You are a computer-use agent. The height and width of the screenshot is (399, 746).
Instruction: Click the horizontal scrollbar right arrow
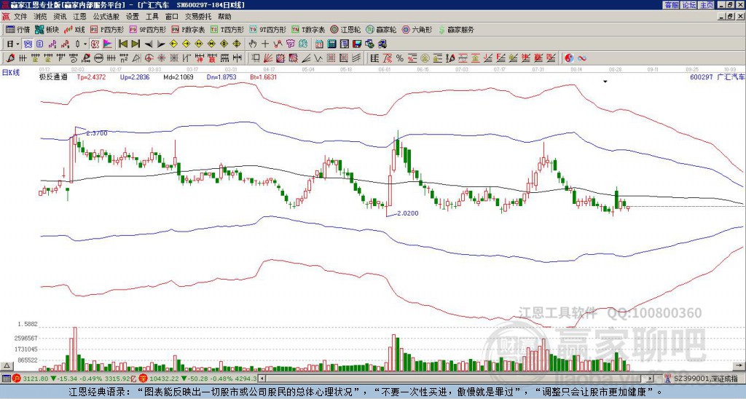pyautogui.click(x=651, y=379)
